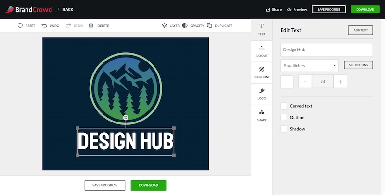Delete the selected element with trash icon

[x=91, y=25]
